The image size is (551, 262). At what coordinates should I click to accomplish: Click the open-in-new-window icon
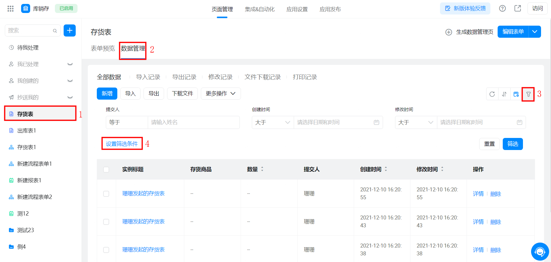pyautogui.click(x=518, y=8)
